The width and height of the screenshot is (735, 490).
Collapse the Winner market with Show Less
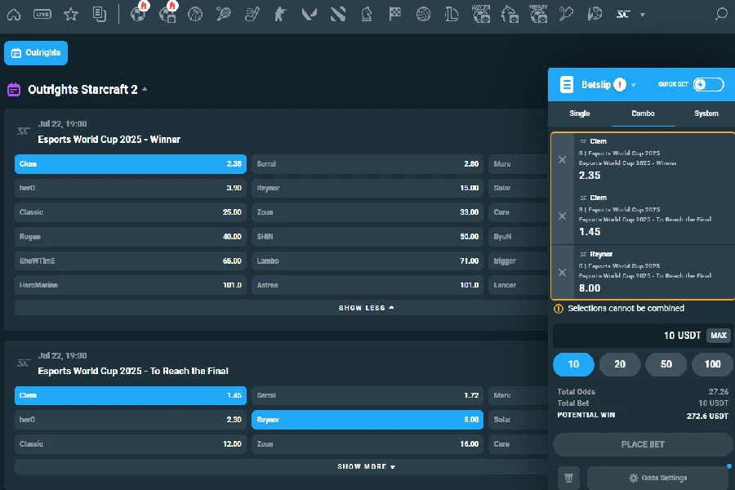coord(366,307)
